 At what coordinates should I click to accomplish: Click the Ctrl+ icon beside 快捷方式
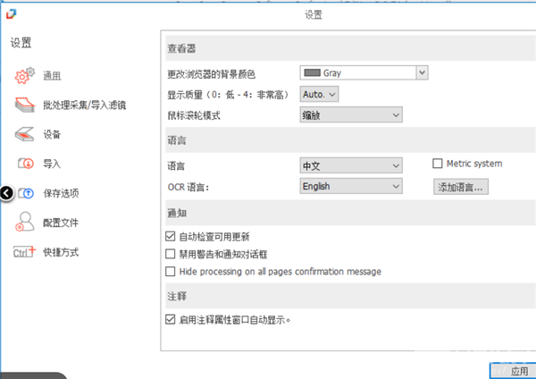[24, 252]
